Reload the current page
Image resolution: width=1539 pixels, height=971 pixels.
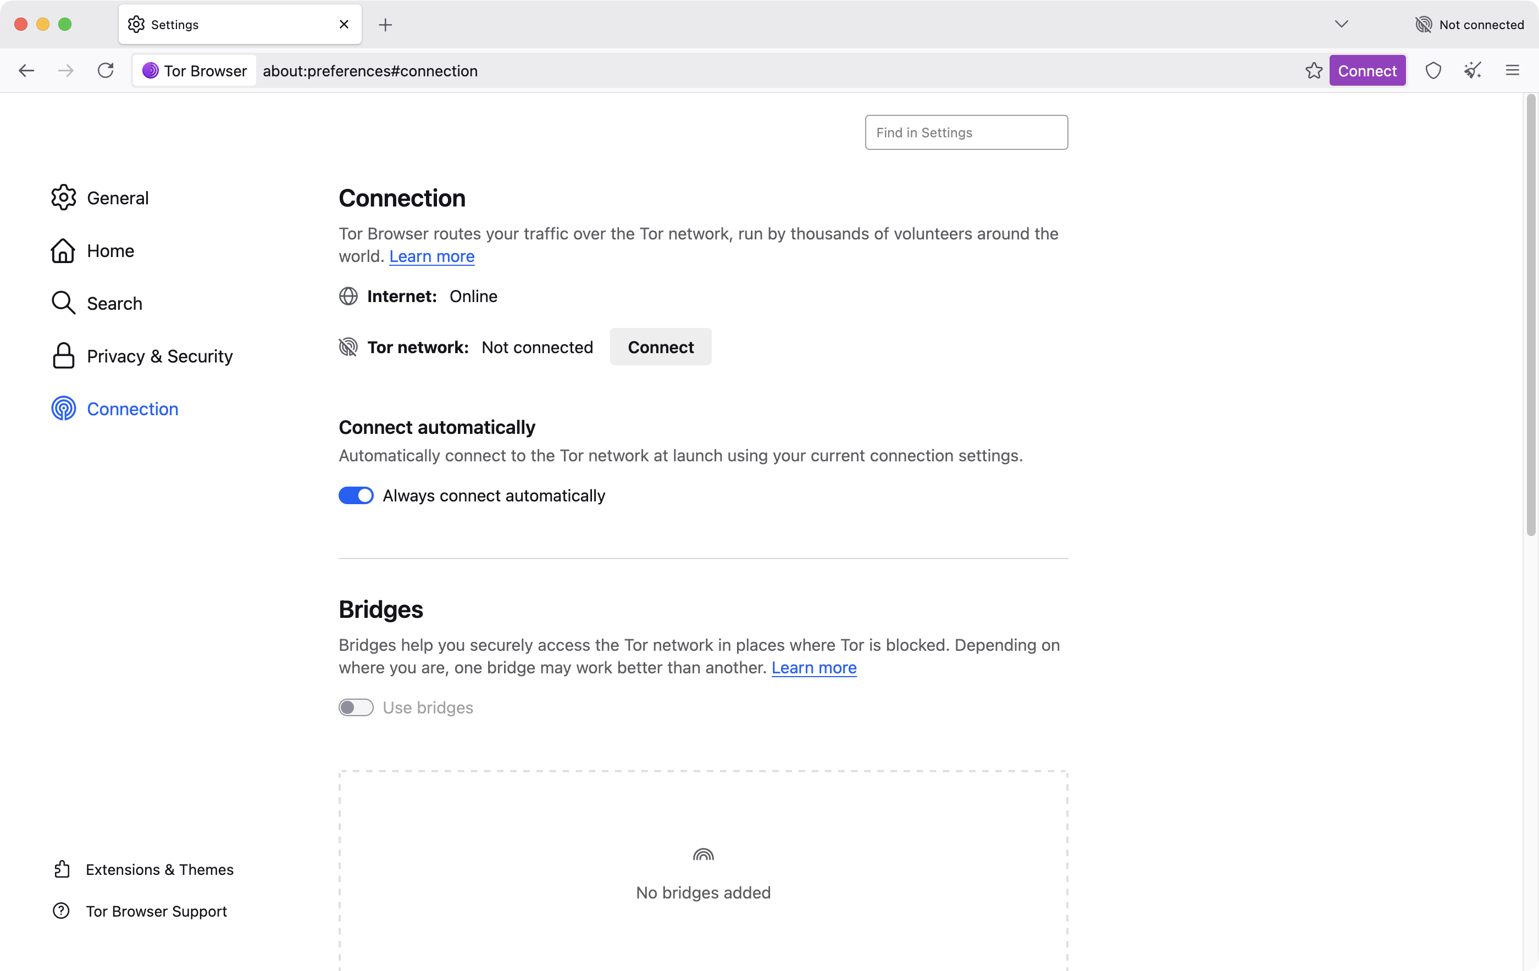pyautogui.click(x=106, y=70)
